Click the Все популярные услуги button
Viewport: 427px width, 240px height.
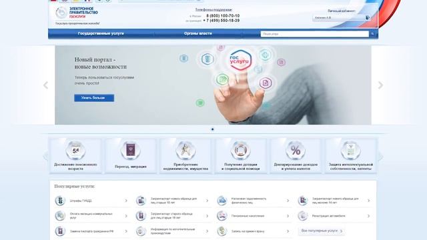click(x=322, y=231)
